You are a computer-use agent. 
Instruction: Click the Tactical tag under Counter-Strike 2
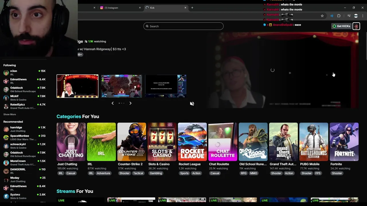click(x=138, y=173)
